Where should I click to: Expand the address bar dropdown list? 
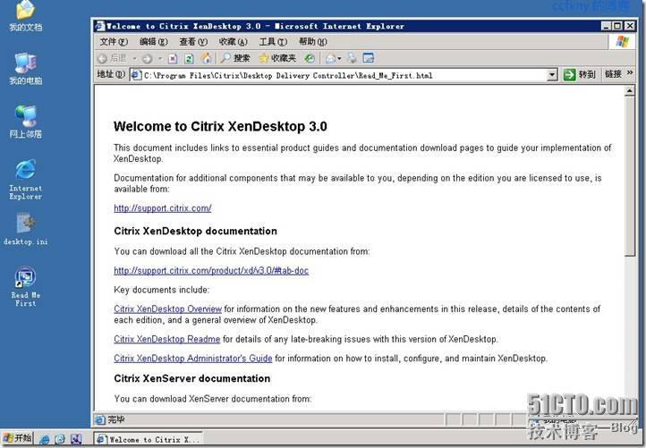click(552, 75)
